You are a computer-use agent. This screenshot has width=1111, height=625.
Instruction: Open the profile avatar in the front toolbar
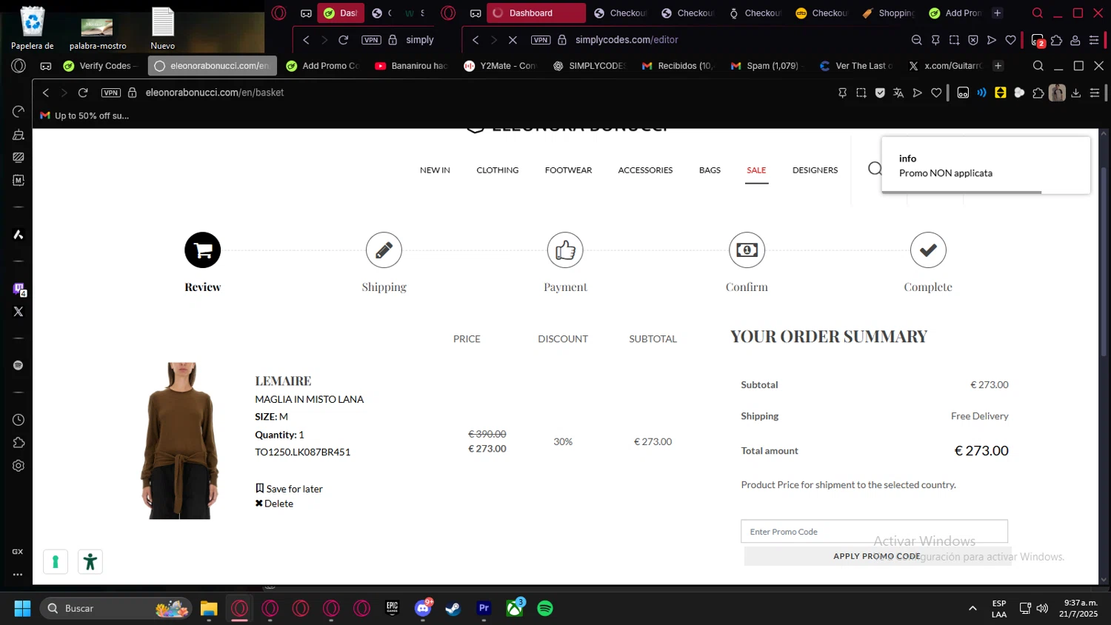pyautogui.click(x=1057, y=93)
